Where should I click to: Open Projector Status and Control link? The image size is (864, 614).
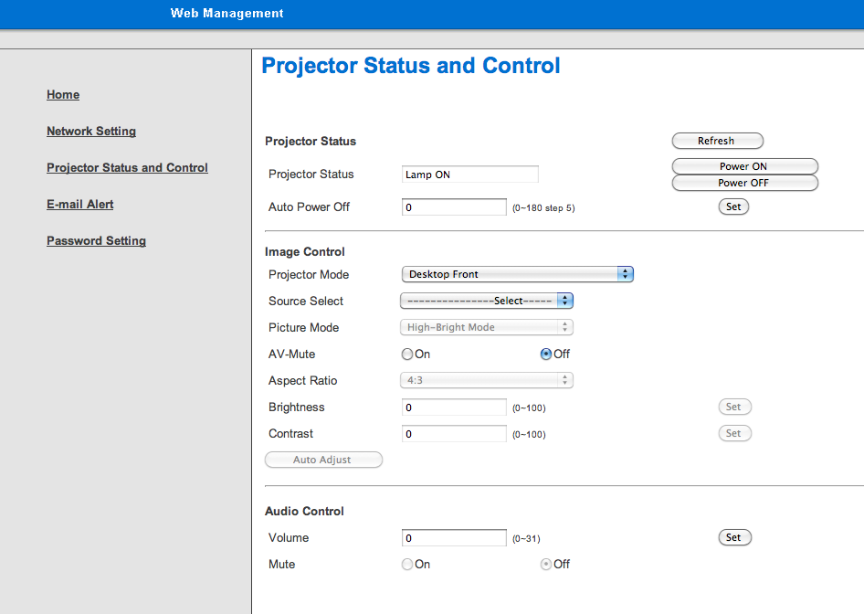point(127,167)
